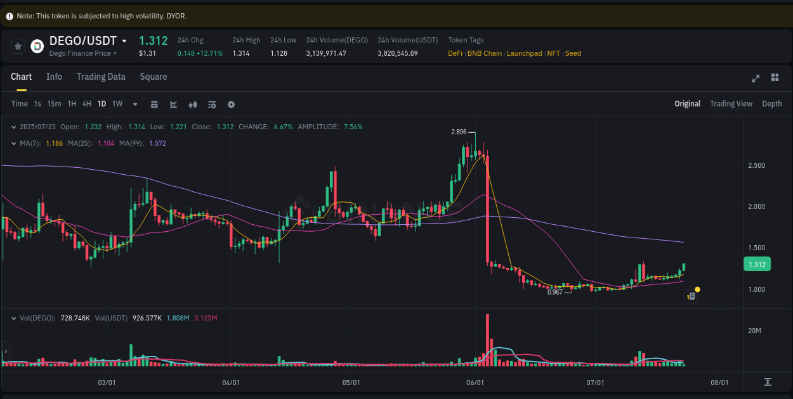Open the BNB Chain token tag link

(x=484, y=53)
